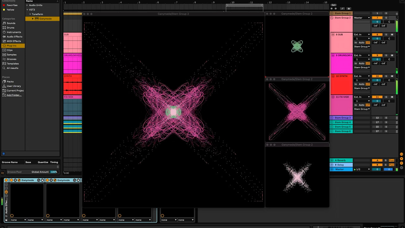This screenshot has width=405, height=228.
Task: Click the lock icon beside the Set button
Action: 349,9
